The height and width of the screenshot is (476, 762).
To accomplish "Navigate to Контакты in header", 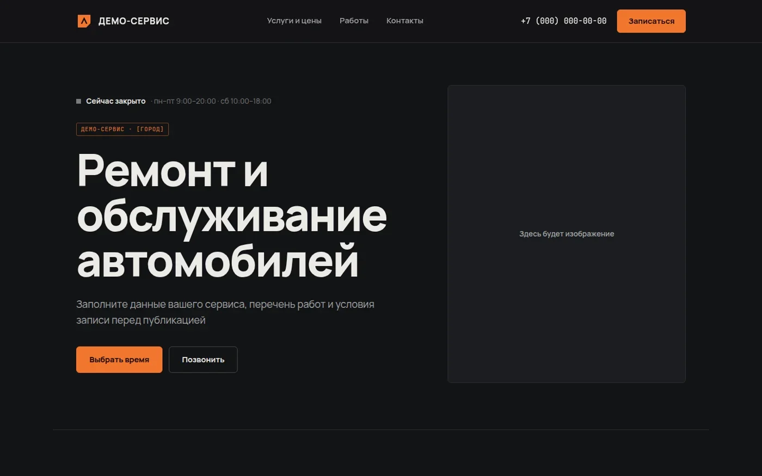I will (405, 21).
